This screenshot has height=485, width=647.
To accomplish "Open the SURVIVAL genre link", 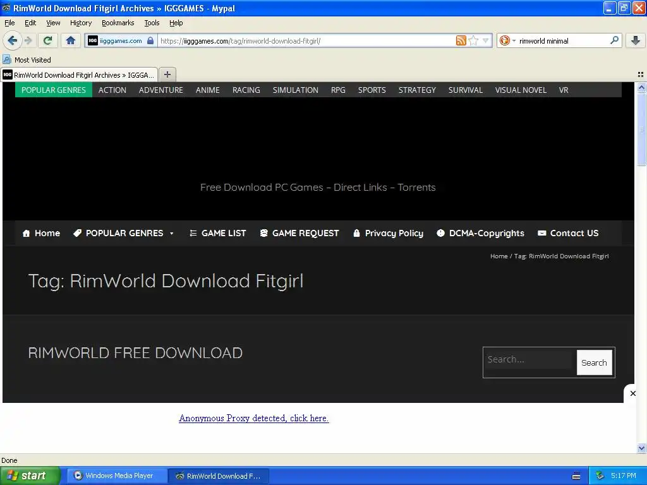I will coord(466,90).
